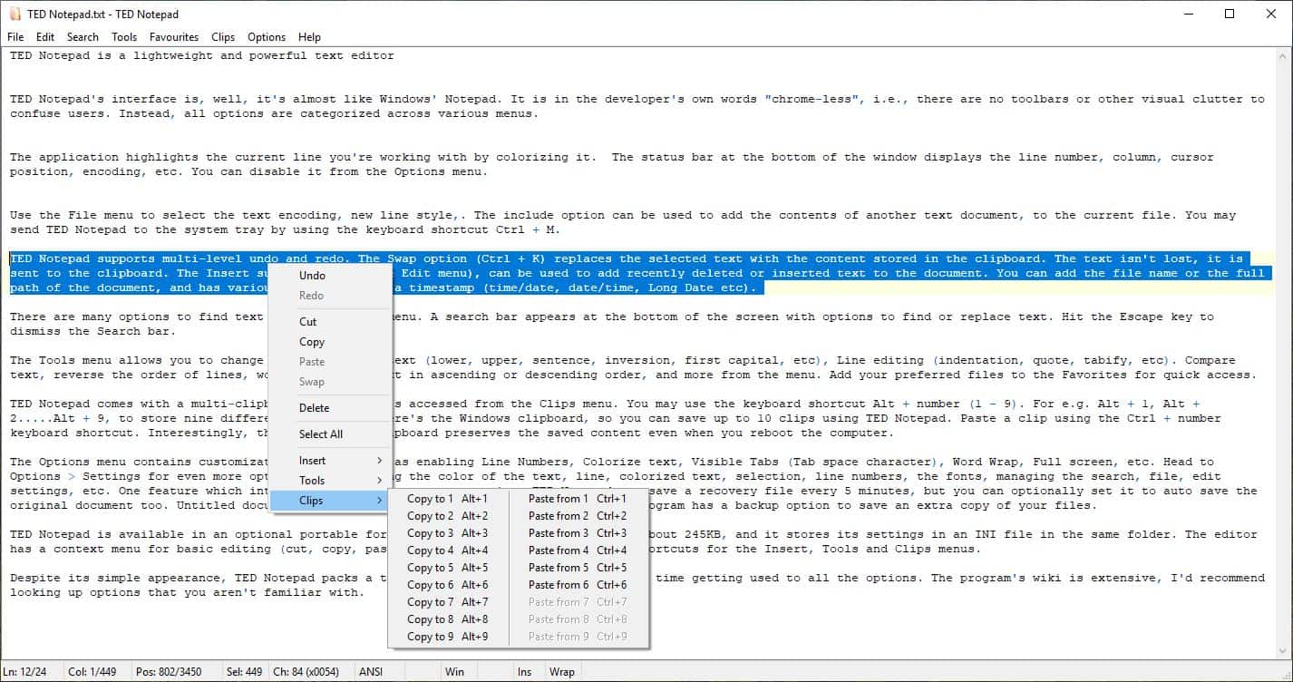Expand the Clips submenu in context menu

330,501
